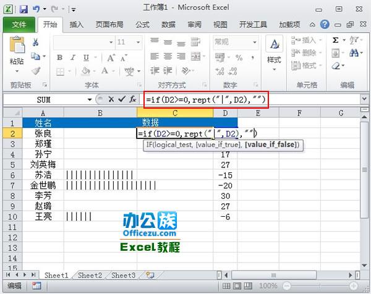Switch to the Formulas tab
The width and height of the screenshot is (371, 294).
[x=142, y=25]
